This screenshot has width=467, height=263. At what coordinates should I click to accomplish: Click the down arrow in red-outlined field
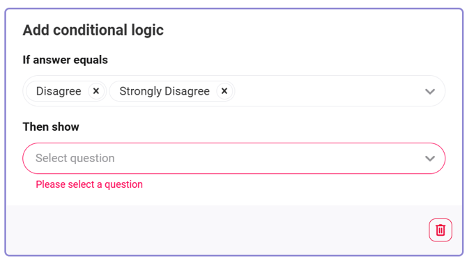coord(430,159)
